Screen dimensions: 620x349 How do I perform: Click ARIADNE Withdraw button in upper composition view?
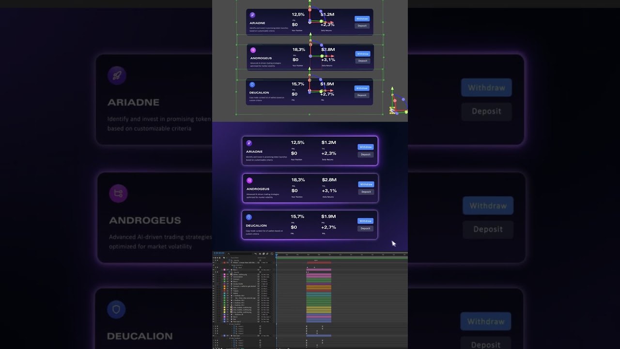coord(362,19)
